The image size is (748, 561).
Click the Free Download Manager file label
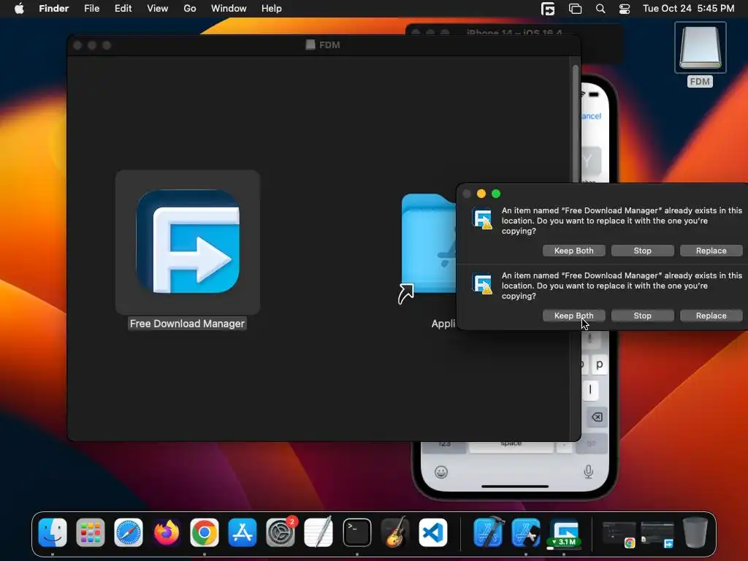click(187, 324)
